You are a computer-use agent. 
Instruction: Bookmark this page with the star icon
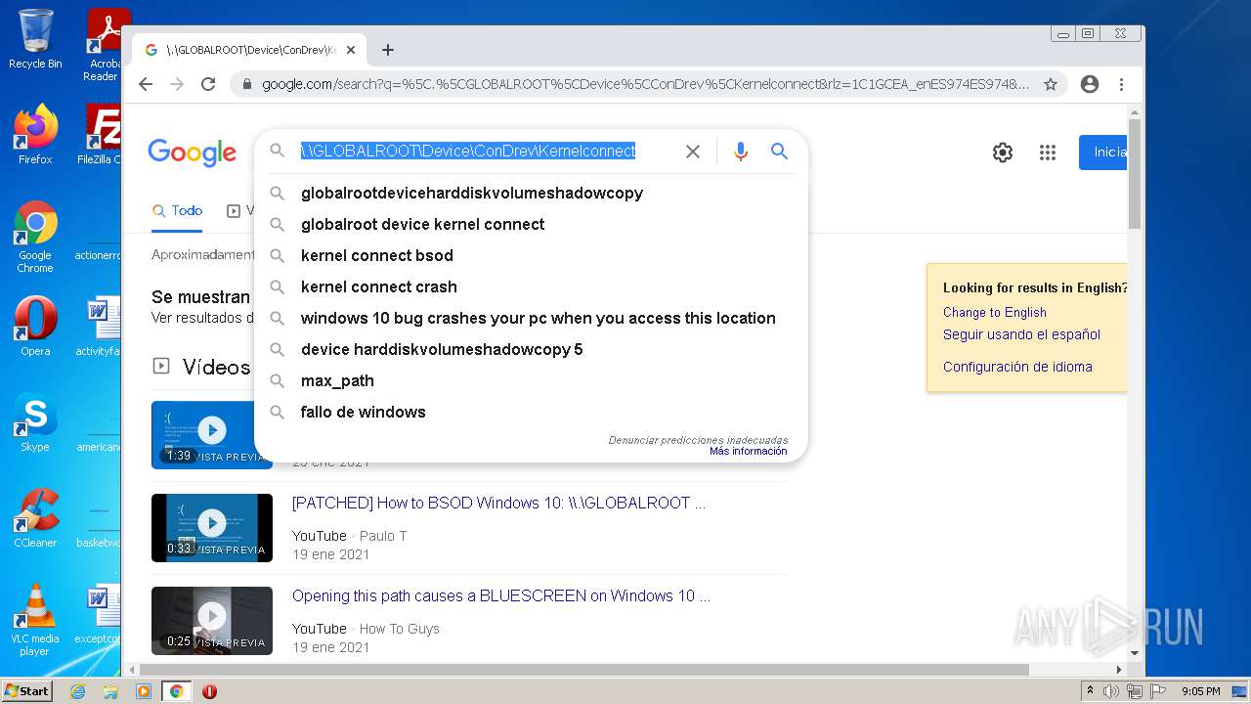click(1051, 84)
